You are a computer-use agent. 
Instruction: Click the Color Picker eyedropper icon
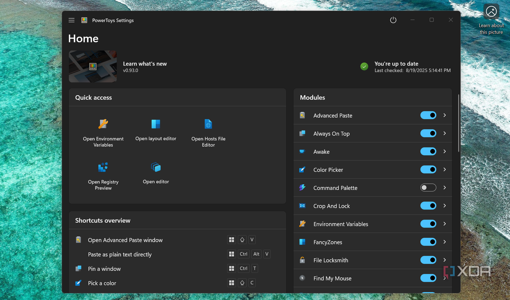tap(302, 169)
